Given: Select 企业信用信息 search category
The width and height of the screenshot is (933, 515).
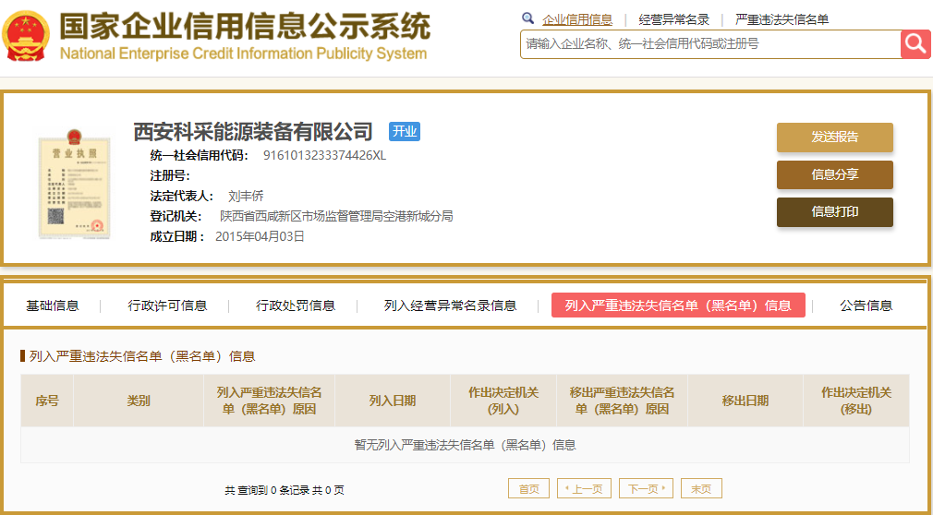Looking at the screenshot, I should (577, 19).
